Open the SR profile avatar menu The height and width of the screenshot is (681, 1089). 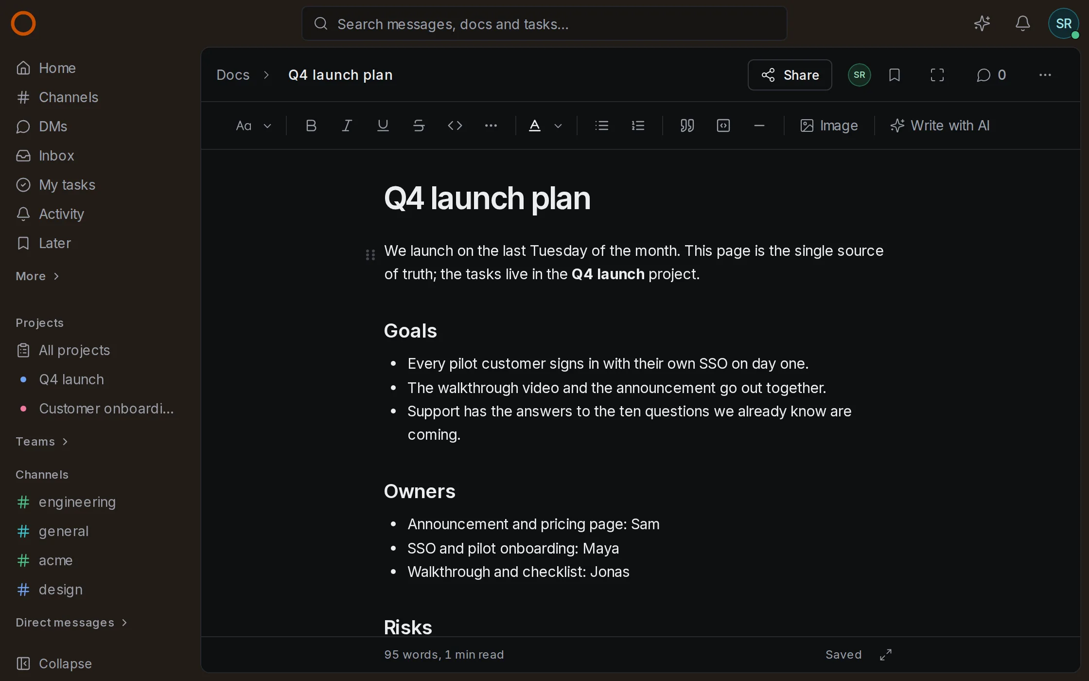(x=1064, y=23)
